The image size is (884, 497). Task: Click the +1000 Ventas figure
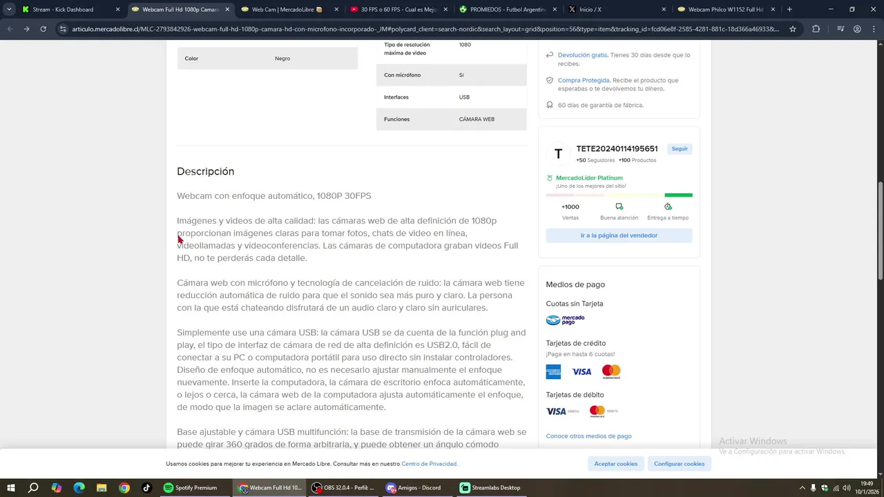point(570,207)
